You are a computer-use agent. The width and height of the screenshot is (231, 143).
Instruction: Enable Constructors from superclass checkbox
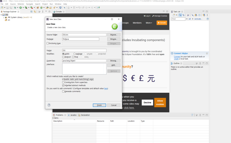point(63,82)
